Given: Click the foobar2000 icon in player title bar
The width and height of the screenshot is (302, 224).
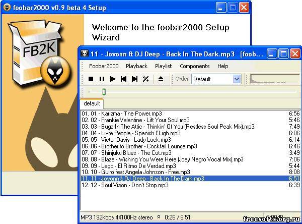Looking at the screenshot, I should (85, 53).
